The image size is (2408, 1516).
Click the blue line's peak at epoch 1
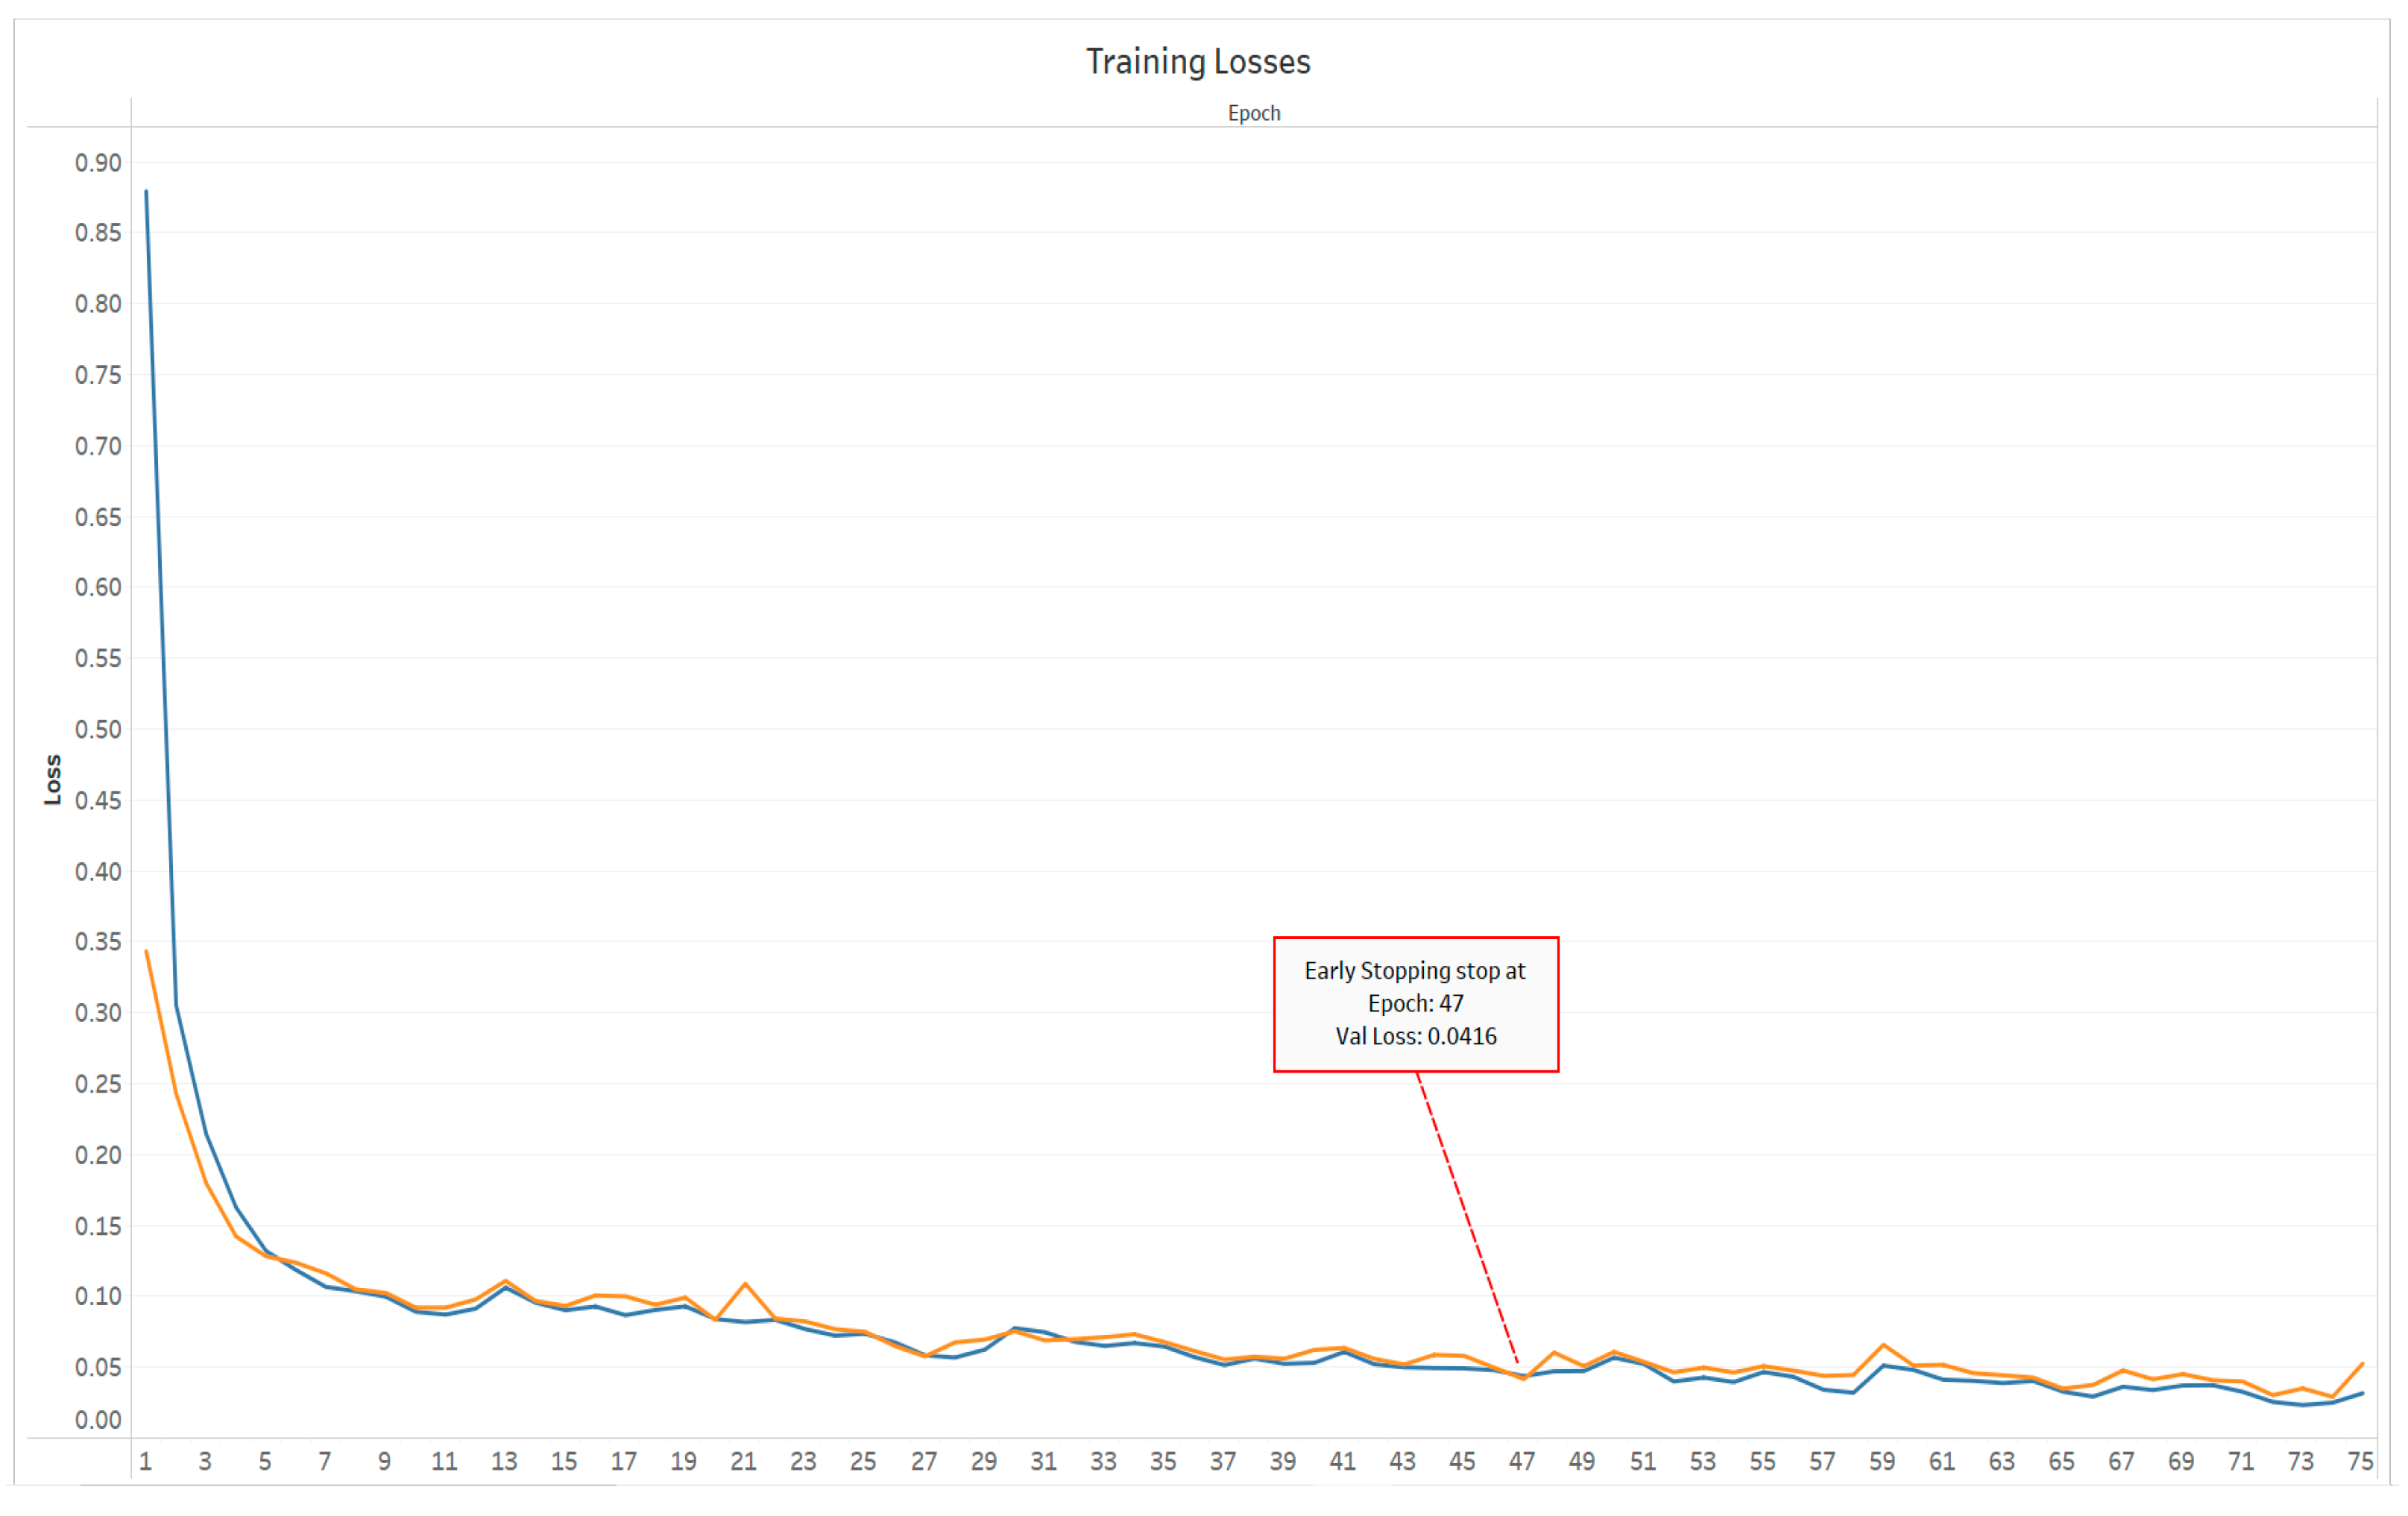pos(146,192)
